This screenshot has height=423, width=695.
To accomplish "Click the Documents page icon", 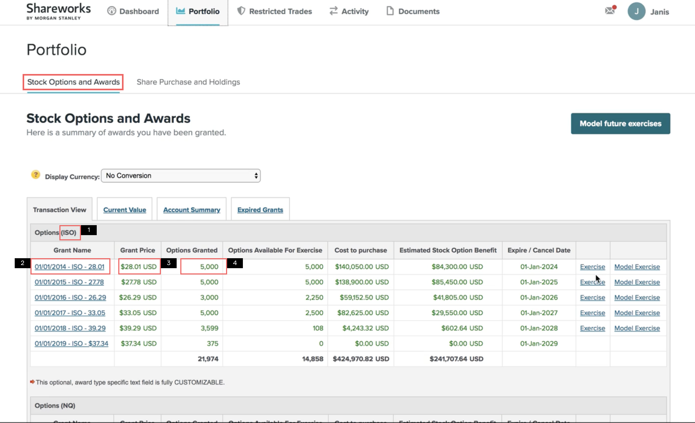I will [x=390, y=11].
